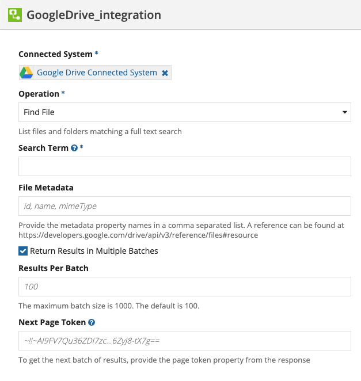Click the Google Drive logo icon
Image resolution: width=361 pixels, height=381 pixels.
click(x=26, y=73)
